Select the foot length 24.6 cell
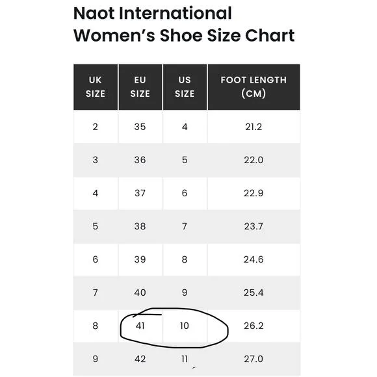 coord(253,259)
